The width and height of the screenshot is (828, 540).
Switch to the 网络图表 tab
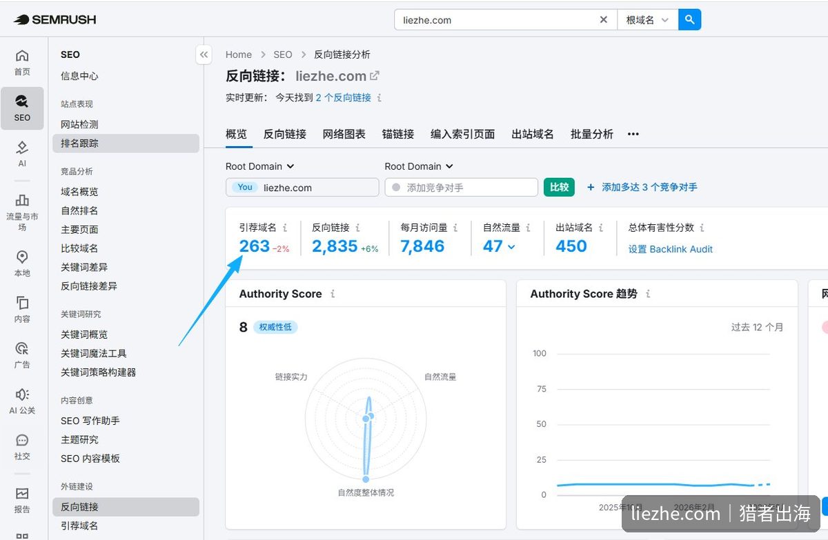pos(344,134)
